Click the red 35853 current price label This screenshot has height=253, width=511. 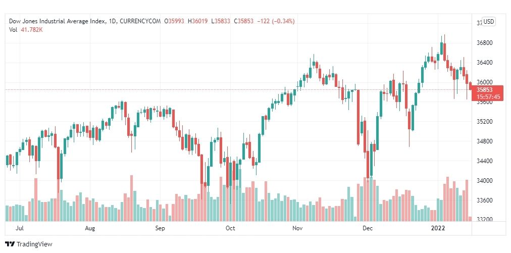click(484, 90)
